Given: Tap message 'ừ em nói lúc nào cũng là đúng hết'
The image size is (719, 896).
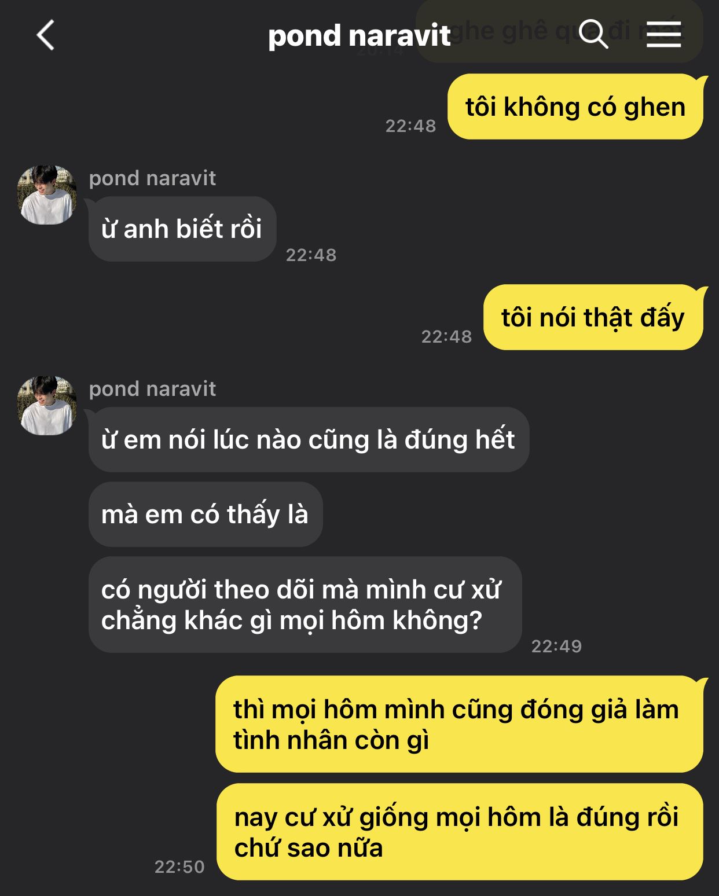Looking at the screenshot, I should click(x=309, y=439).
